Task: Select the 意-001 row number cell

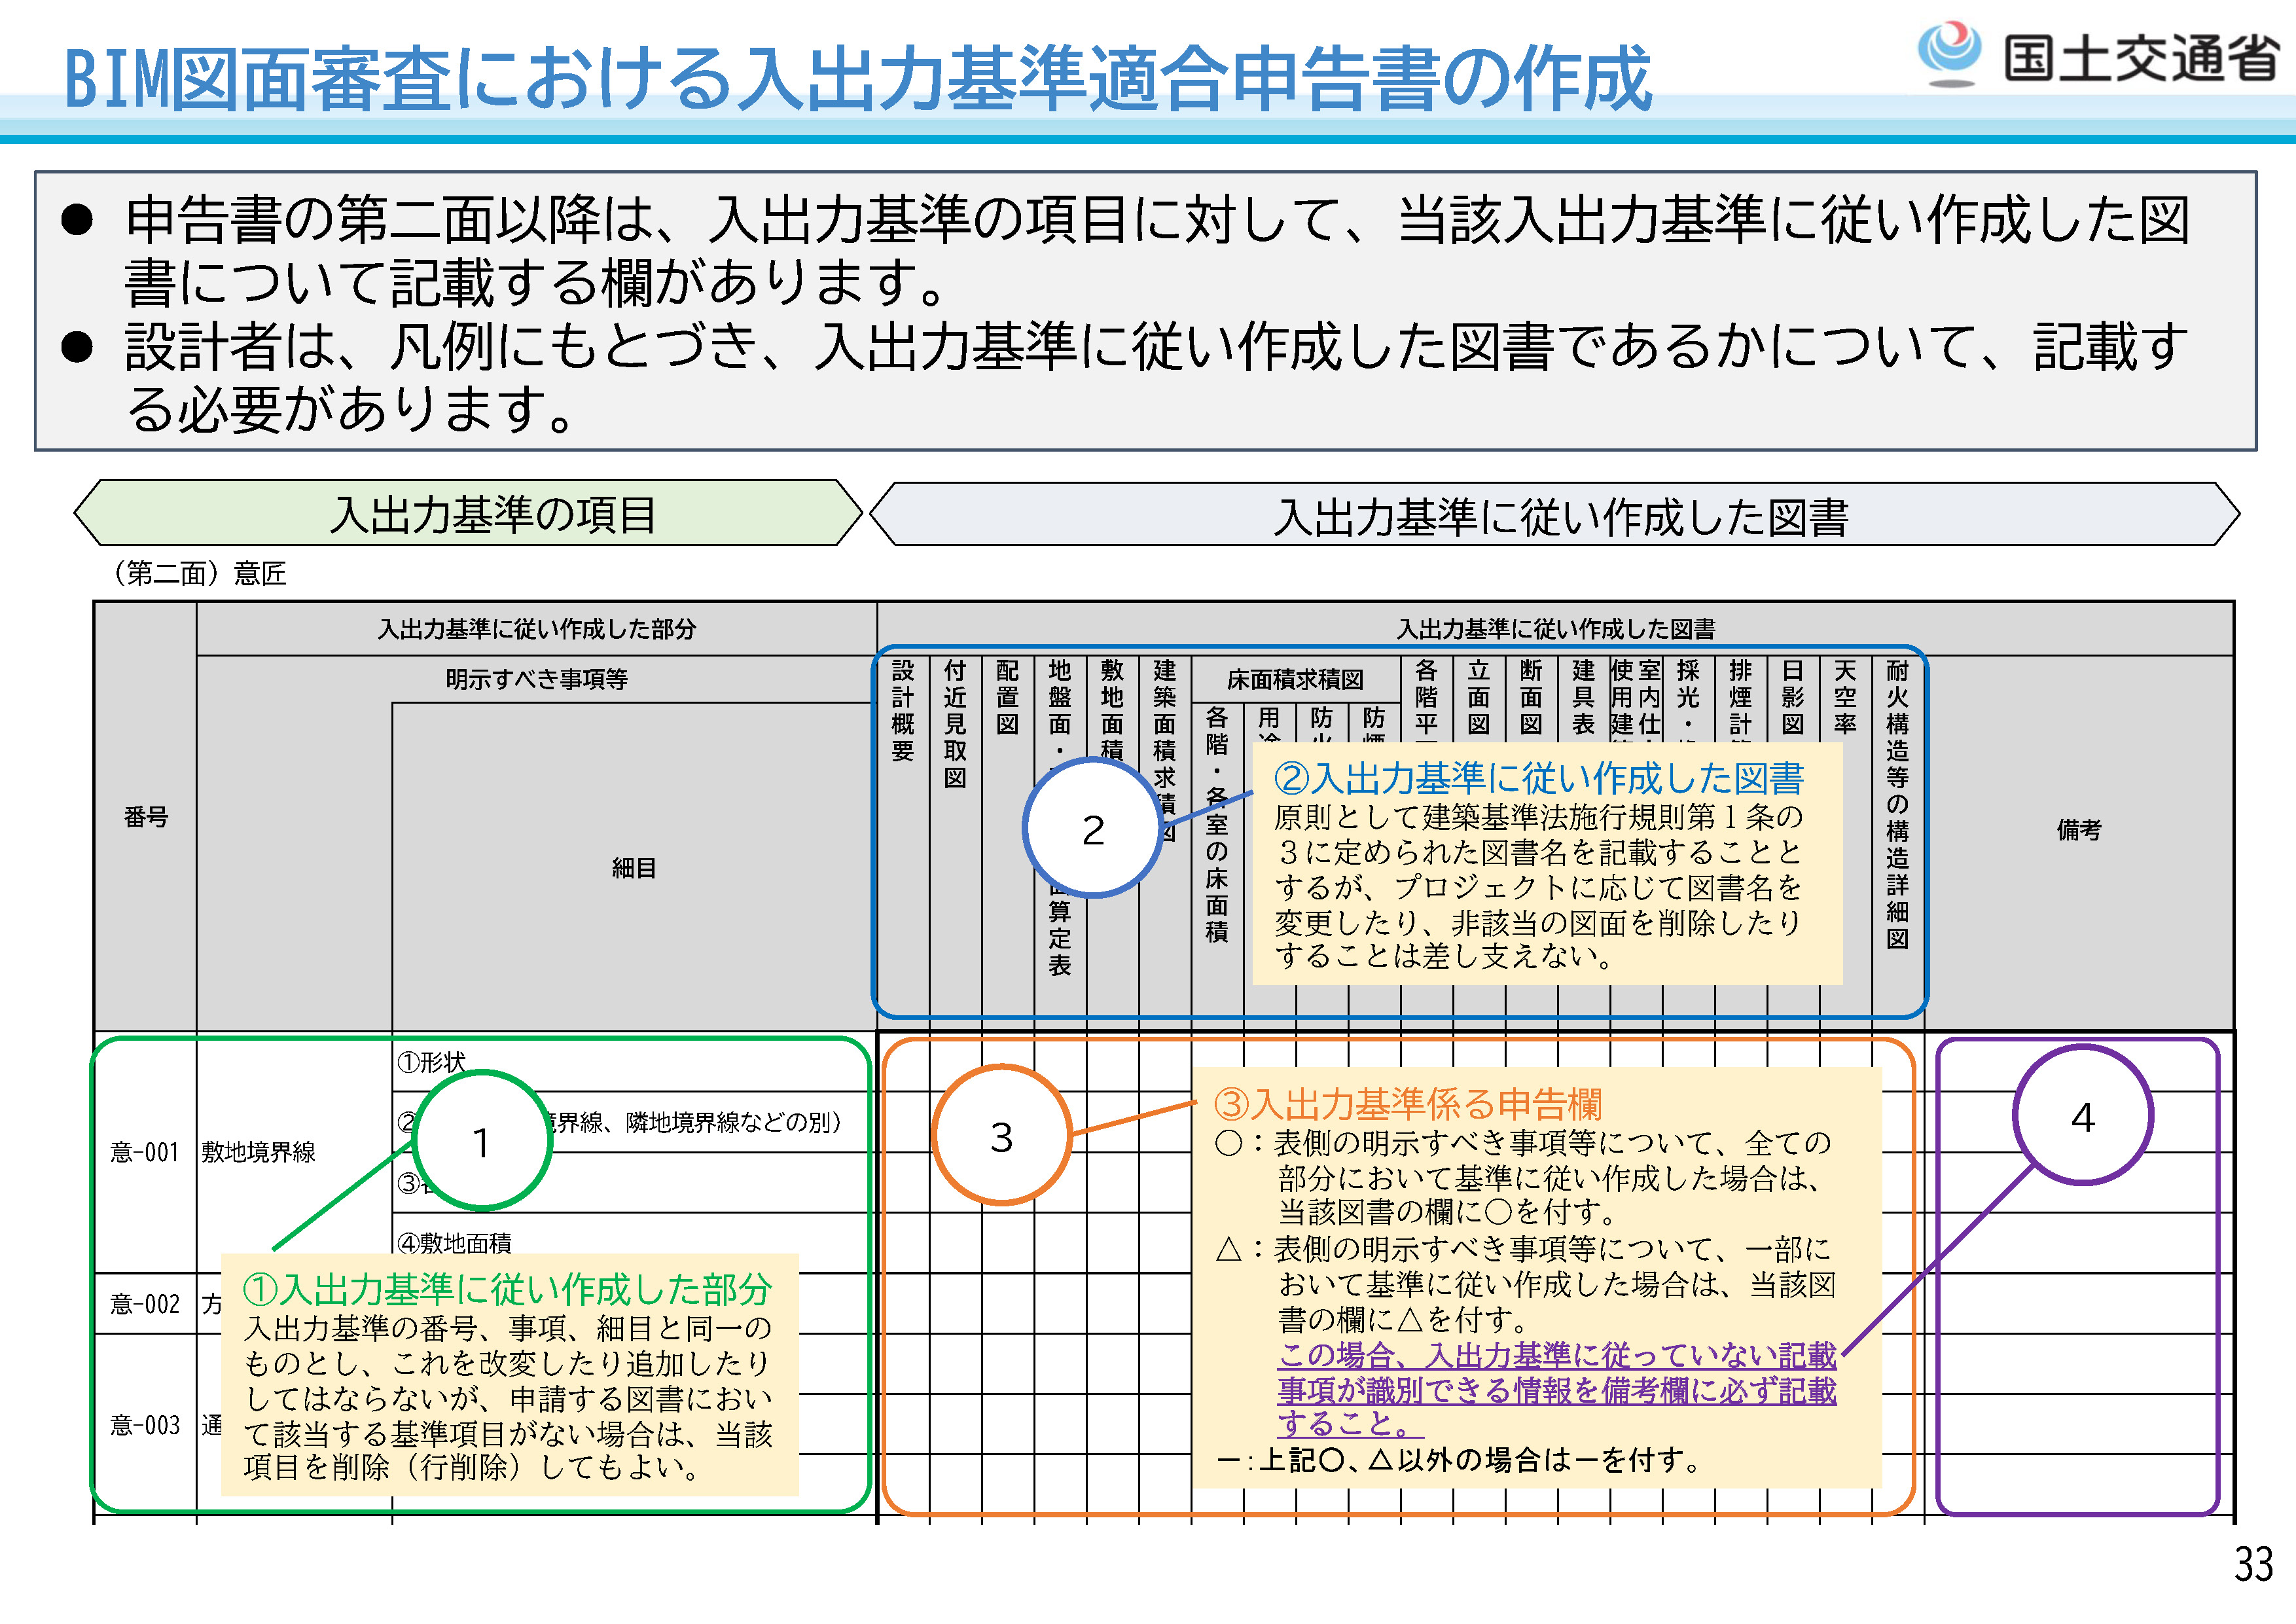Action: tap(145, 1153)
